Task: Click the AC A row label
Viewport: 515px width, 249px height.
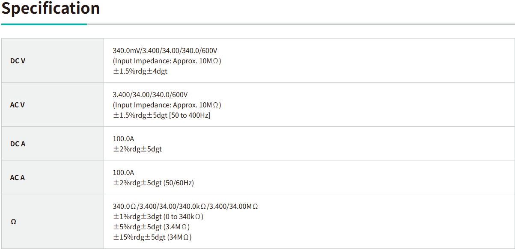Action: click(17, 178)
